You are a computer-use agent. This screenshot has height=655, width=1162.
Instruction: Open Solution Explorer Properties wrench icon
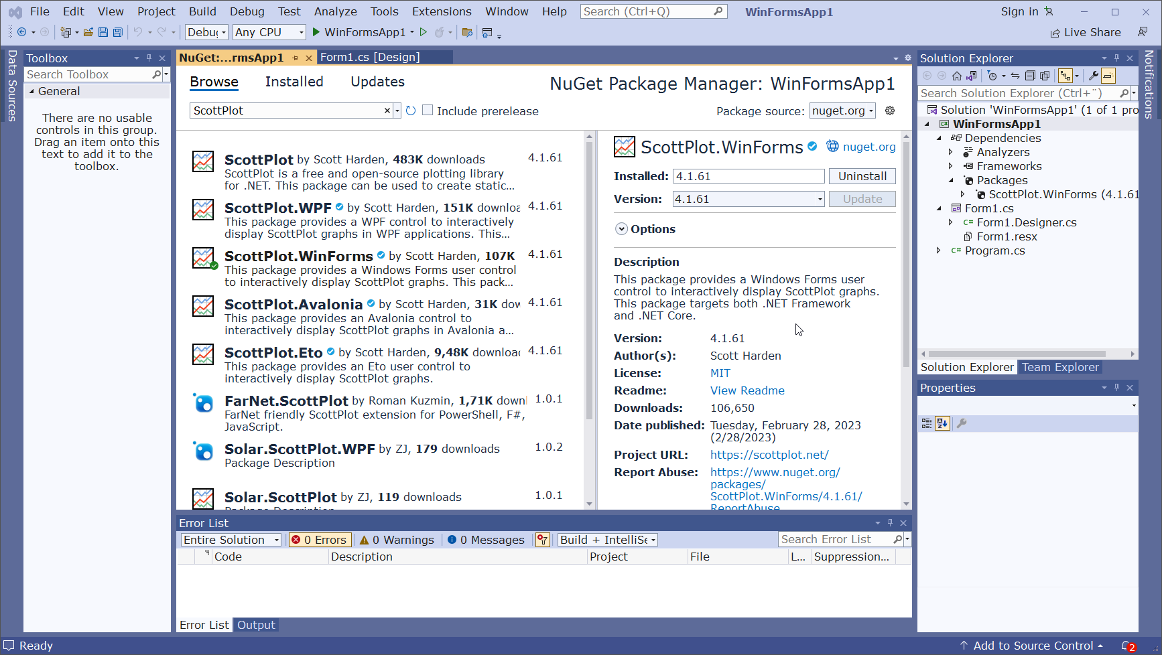coord(1094,76)
